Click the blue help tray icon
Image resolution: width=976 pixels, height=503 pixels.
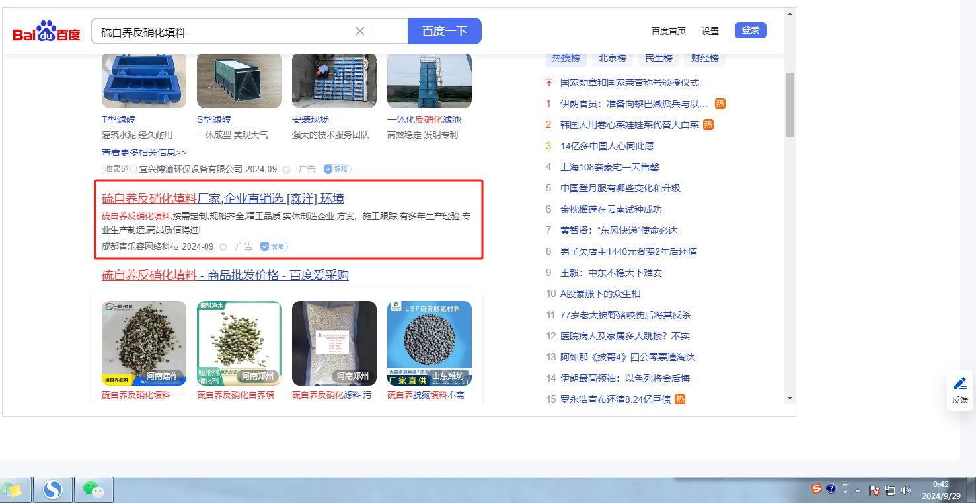[831, 488]
